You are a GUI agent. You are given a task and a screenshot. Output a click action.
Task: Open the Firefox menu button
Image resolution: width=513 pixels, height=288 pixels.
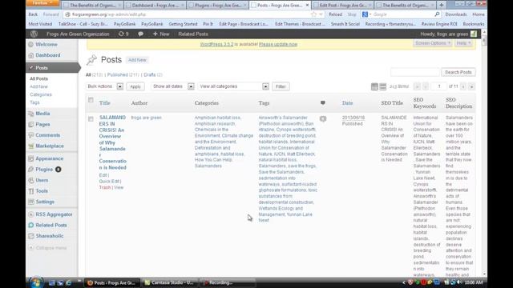click(42, 3)
